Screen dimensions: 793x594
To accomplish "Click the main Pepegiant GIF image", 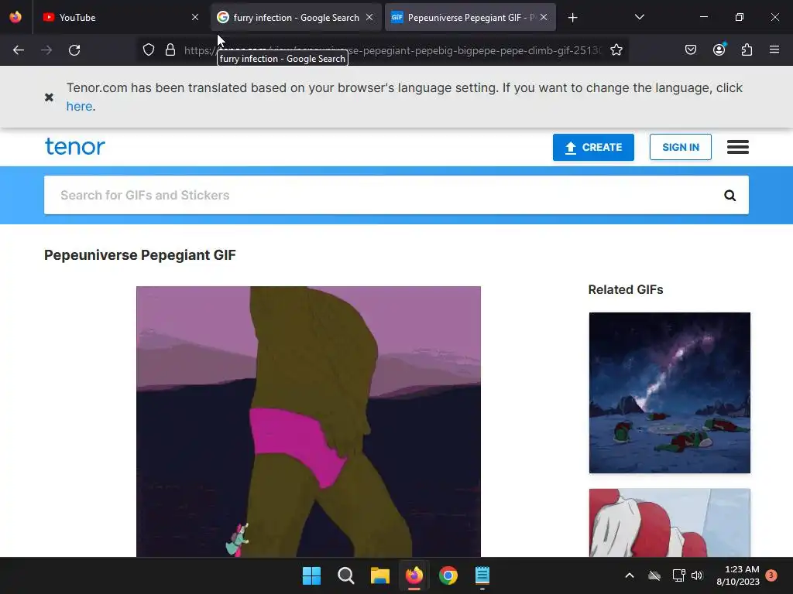I will click(308, 422).
